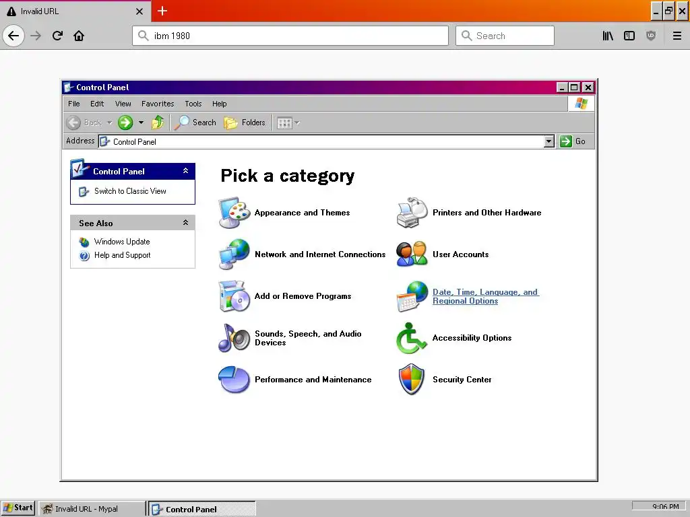Open the Date, Time, Language calendar globe icon
The image size is (690, 517).
tap(412, 296)
